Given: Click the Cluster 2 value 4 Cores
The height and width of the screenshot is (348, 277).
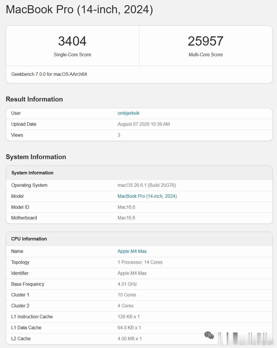Looking at the screenshot, I should tap(125, 306).
